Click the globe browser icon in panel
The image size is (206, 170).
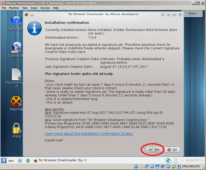coord(28,161)
